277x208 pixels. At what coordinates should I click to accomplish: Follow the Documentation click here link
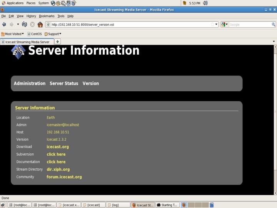(56, 162)
